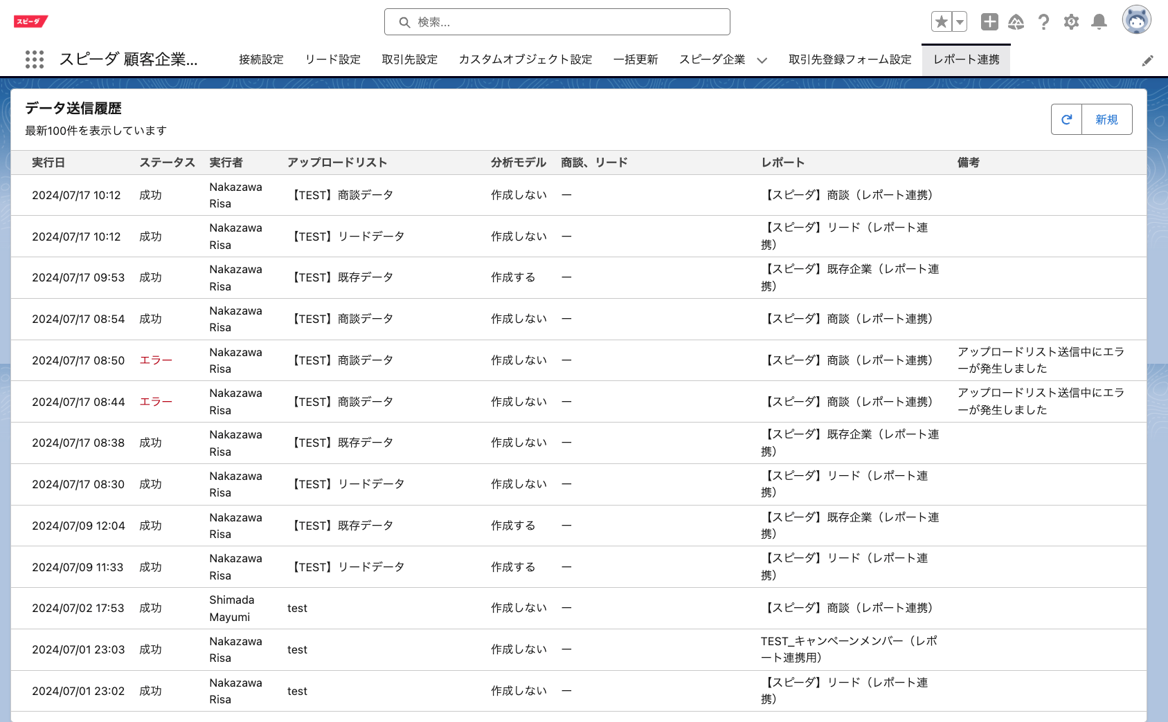Select the 接続設定 link

click(260, 59)
